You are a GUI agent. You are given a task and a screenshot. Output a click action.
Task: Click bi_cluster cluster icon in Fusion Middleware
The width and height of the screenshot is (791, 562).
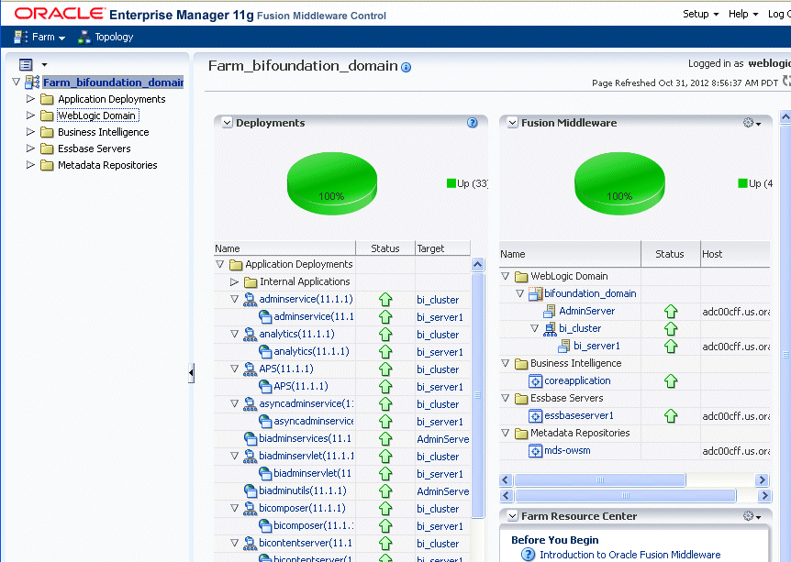coord(550,328)
